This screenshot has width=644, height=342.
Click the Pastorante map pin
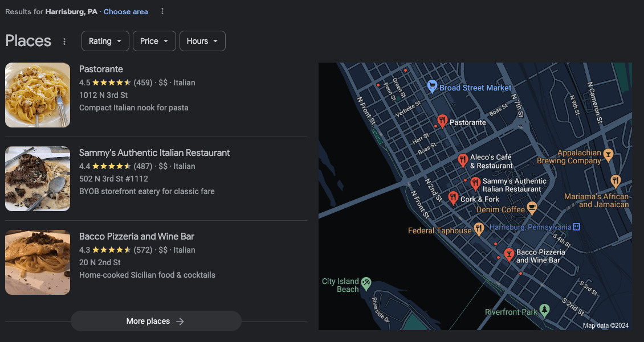click(442, 121)
